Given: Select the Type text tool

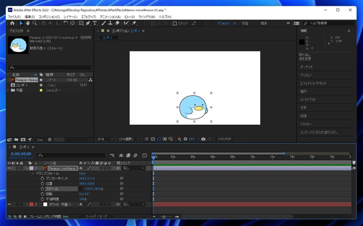Looking at the screenshot, I should click(95, 23).
